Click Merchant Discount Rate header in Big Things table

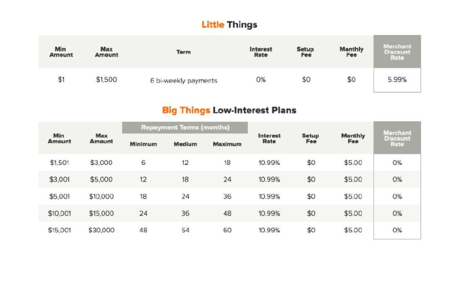click(x=397, y=138)
